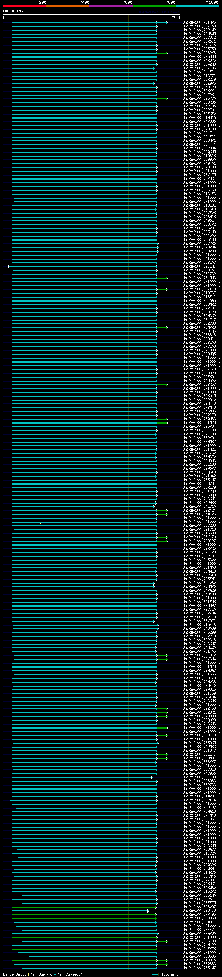
Task: Click the UniRef100_P47837 label
Action: click(199, 880)
